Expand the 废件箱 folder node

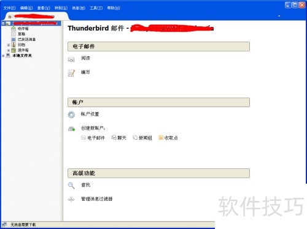[9, 50]
